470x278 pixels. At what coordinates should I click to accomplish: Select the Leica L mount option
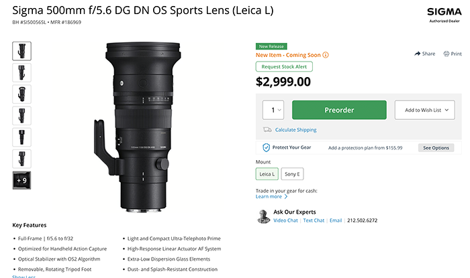point(267,174)
